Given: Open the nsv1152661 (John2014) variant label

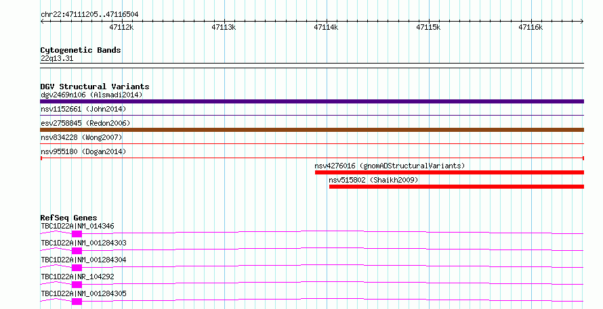Looking at the screenshot, I should pos(83,109).
